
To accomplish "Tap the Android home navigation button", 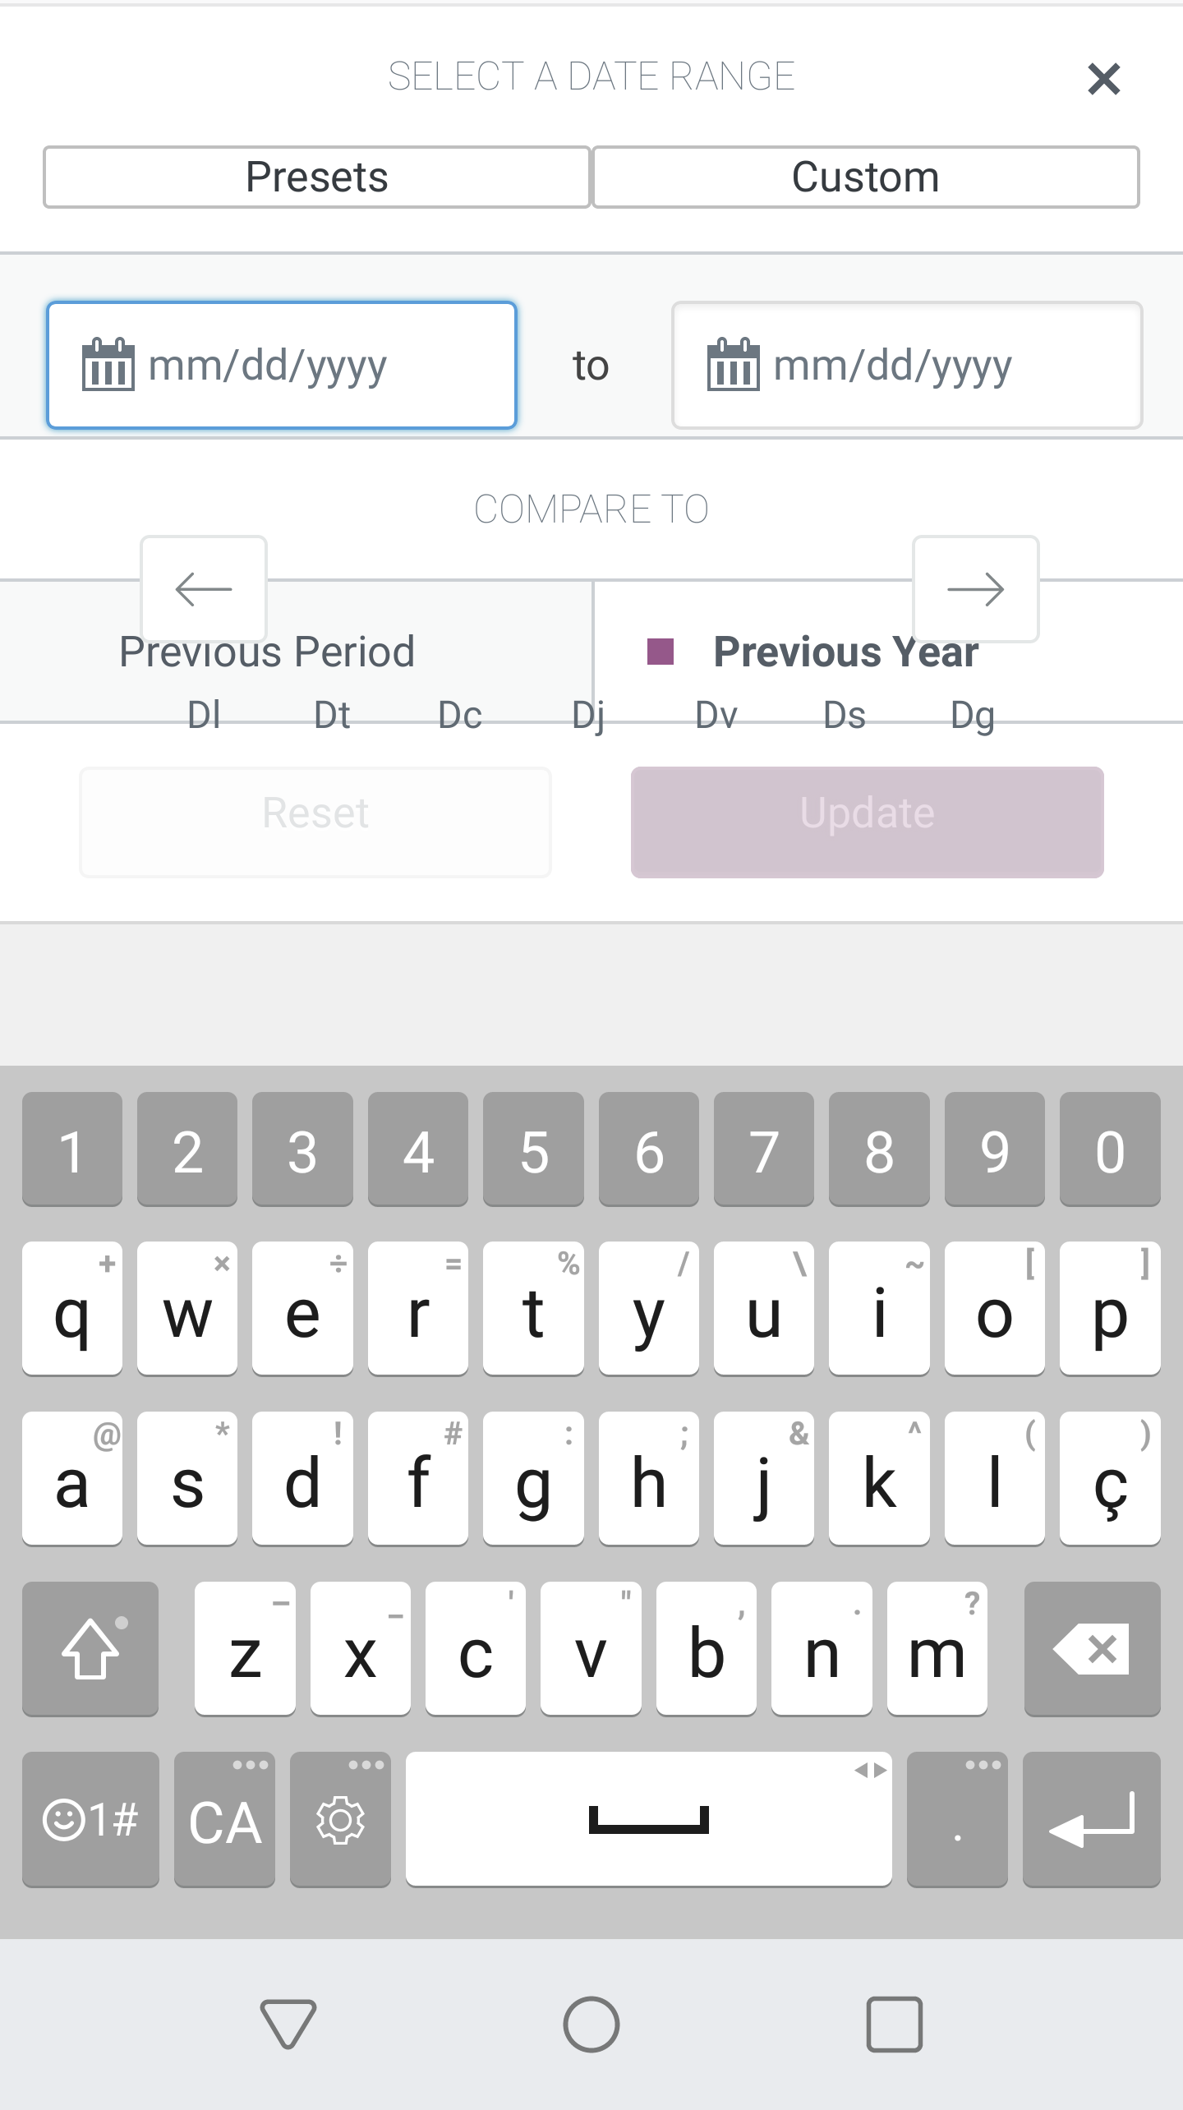I will 591,2024.
